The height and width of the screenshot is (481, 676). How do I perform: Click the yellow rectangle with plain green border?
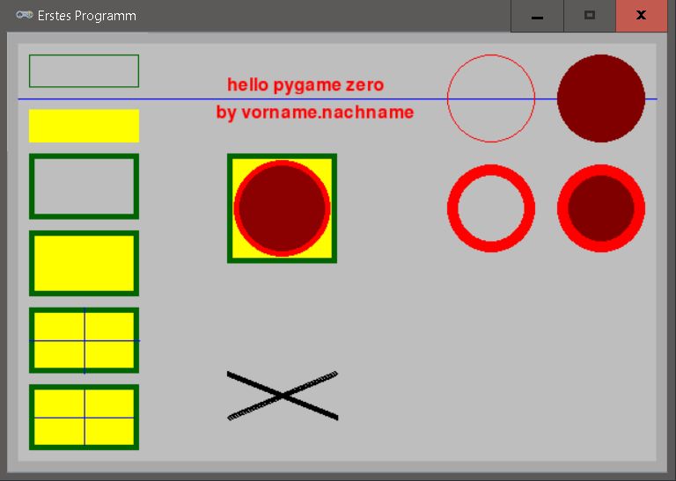pyautogui.click(x=84, y=263)
